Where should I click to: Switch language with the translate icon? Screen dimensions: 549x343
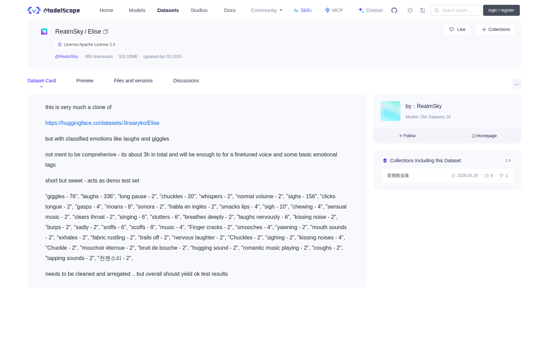pyautogui.click(x=422, y=10)
